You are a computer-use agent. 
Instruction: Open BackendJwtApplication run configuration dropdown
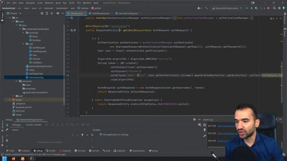[227, 8]
